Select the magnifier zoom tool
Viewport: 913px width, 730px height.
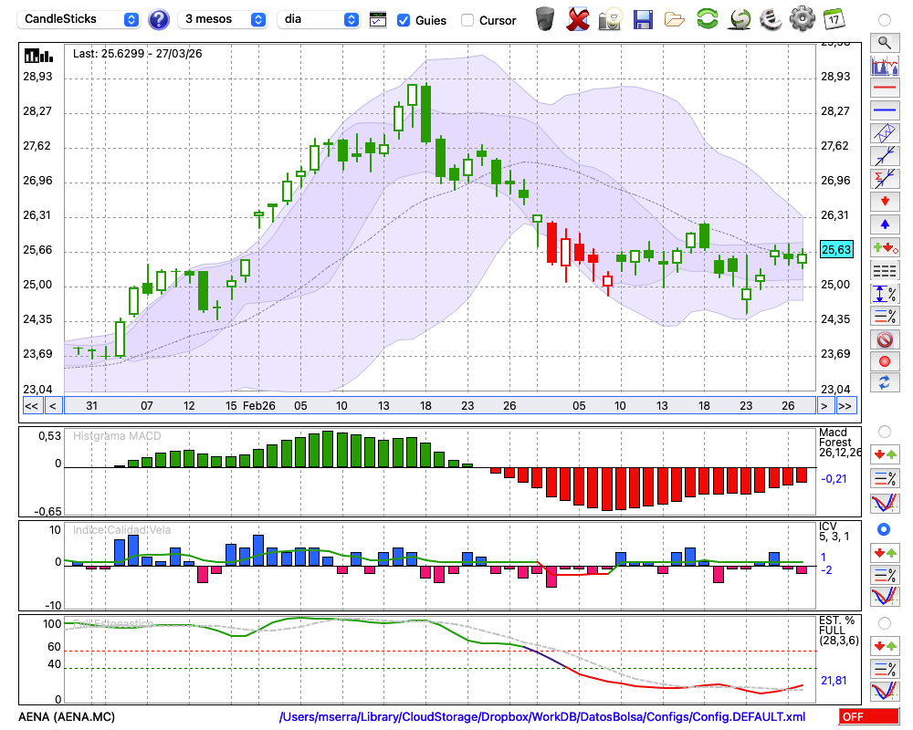click(884, 42)
